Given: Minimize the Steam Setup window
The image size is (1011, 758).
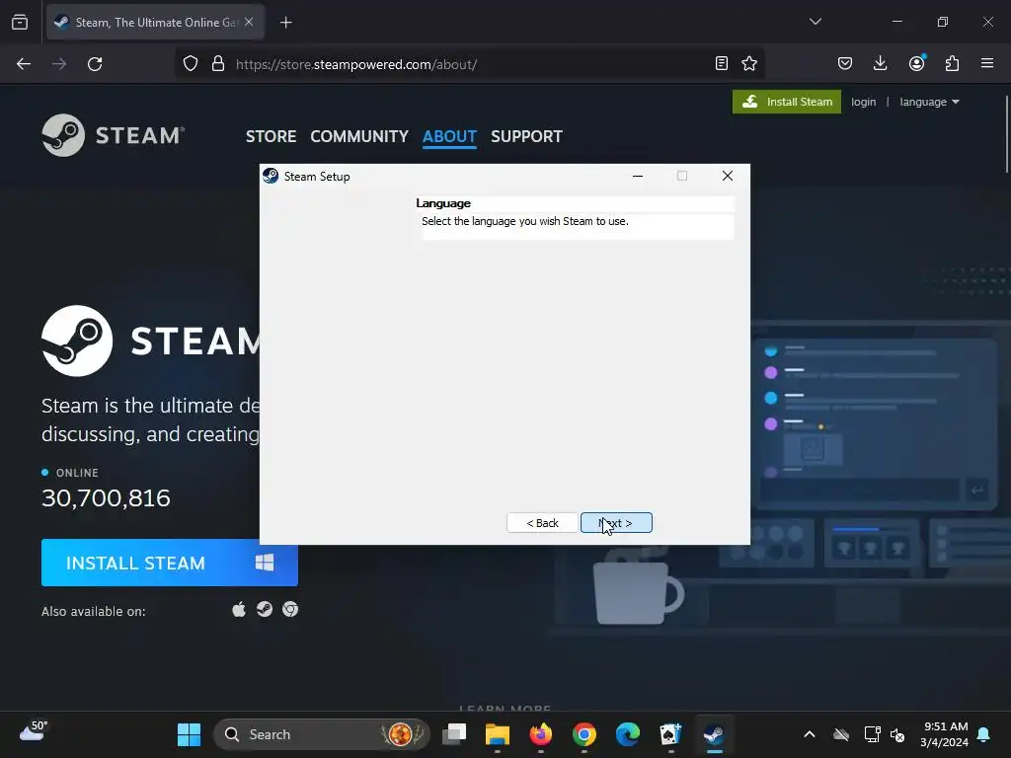Looking at the screenshot, I should pyautogui.click(x=638, y=176).
